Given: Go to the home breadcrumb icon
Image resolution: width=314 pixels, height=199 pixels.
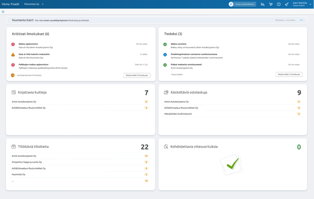Looking at the screenshot, I should tap(3, 11).
